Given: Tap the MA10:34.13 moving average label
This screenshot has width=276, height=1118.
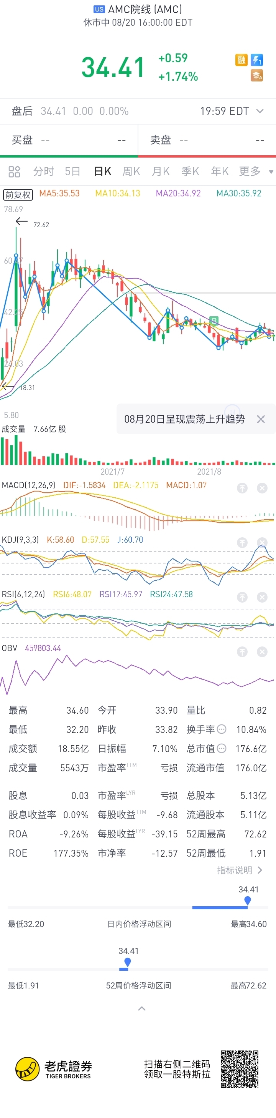Looking at the screenshot, I should click(x=118, y=194).
